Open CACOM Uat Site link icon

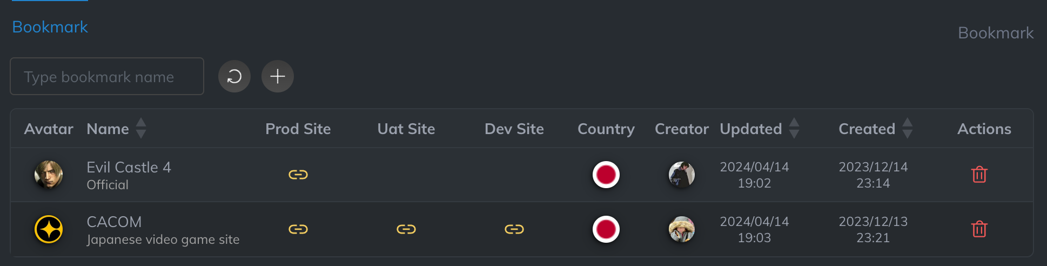coord(406,229)
